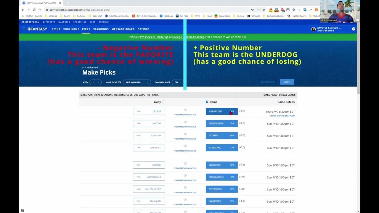Image resolution: width=379 pixels, height=213 pixels.
Task: Pick Tampa Bay as the away team
Action: pos(149,201)
